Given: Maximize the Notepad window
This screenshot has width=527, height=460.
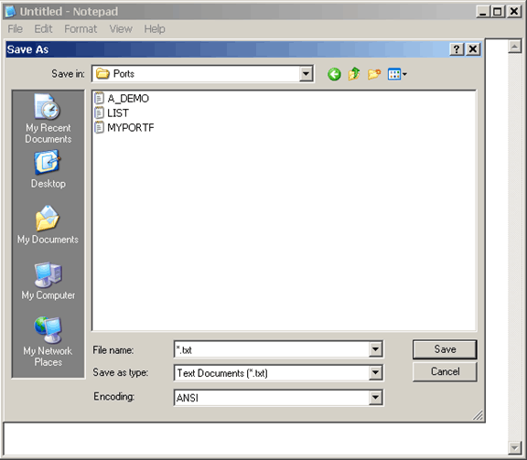Looking at the screenshot, I should click(498, 12).
